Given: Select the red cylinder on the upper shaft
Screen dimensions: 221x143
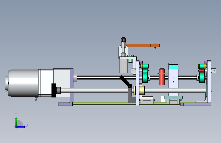Looking at the screenshot, I should (x=162, y=77).
